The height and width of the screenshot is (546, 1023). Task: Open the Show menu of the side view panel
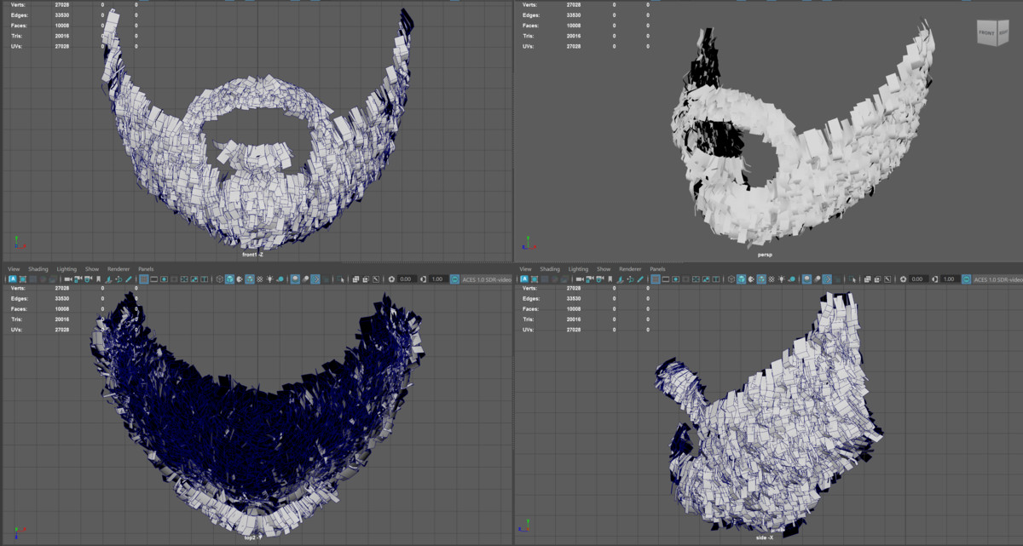click(x=604, y=269)
